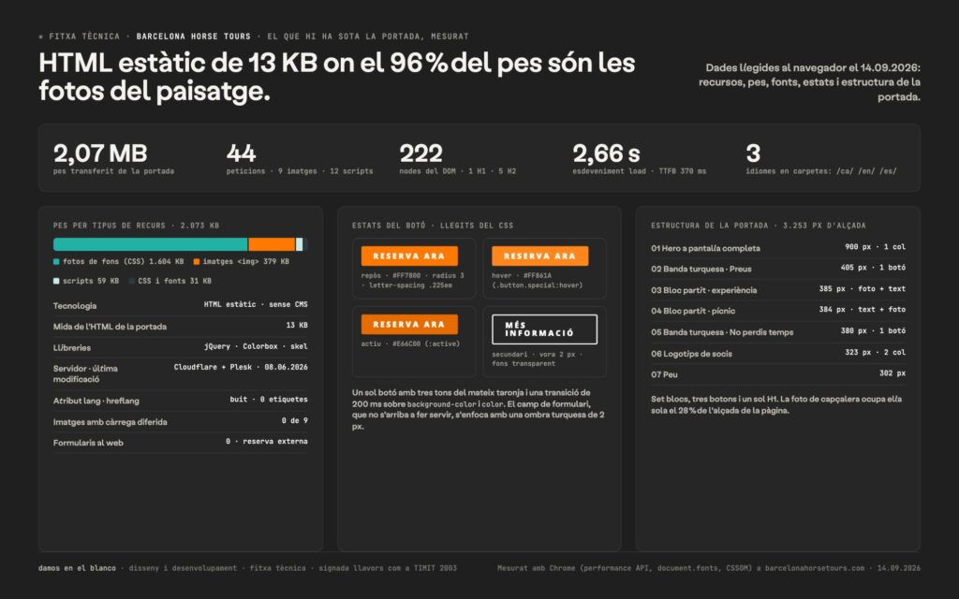Click the 'hover · #FF861A' caption
This screenshot has width=959, height=599.
coord(537,281)
